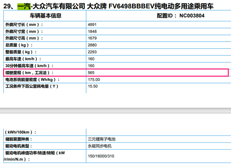Click the boxed 续驶里程 value 565
This screenshot has width=231, height=167.
91,73
